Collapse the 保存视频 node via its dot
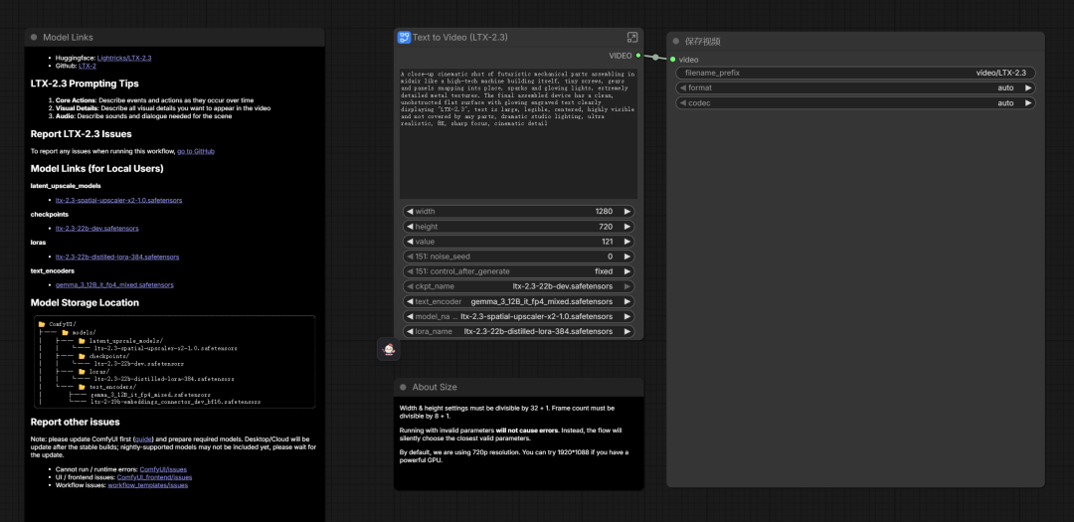Screen dimensions: 1074x522 [676, 41]
